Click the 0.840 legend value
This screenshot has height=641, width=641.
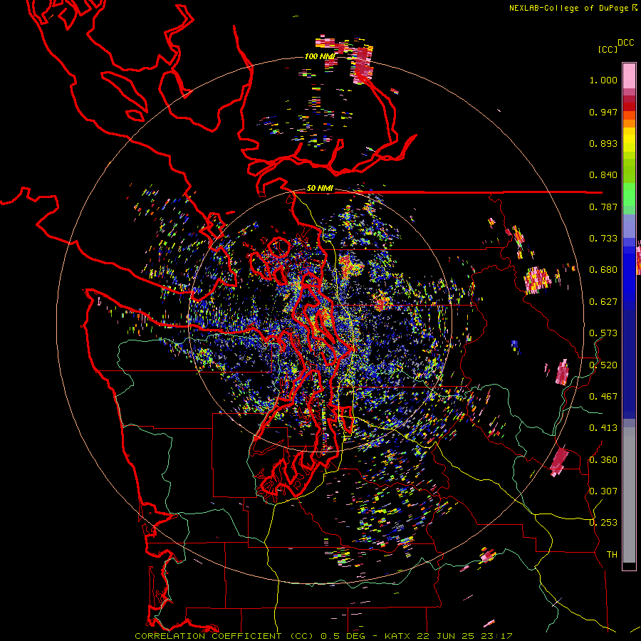(603, 175)
